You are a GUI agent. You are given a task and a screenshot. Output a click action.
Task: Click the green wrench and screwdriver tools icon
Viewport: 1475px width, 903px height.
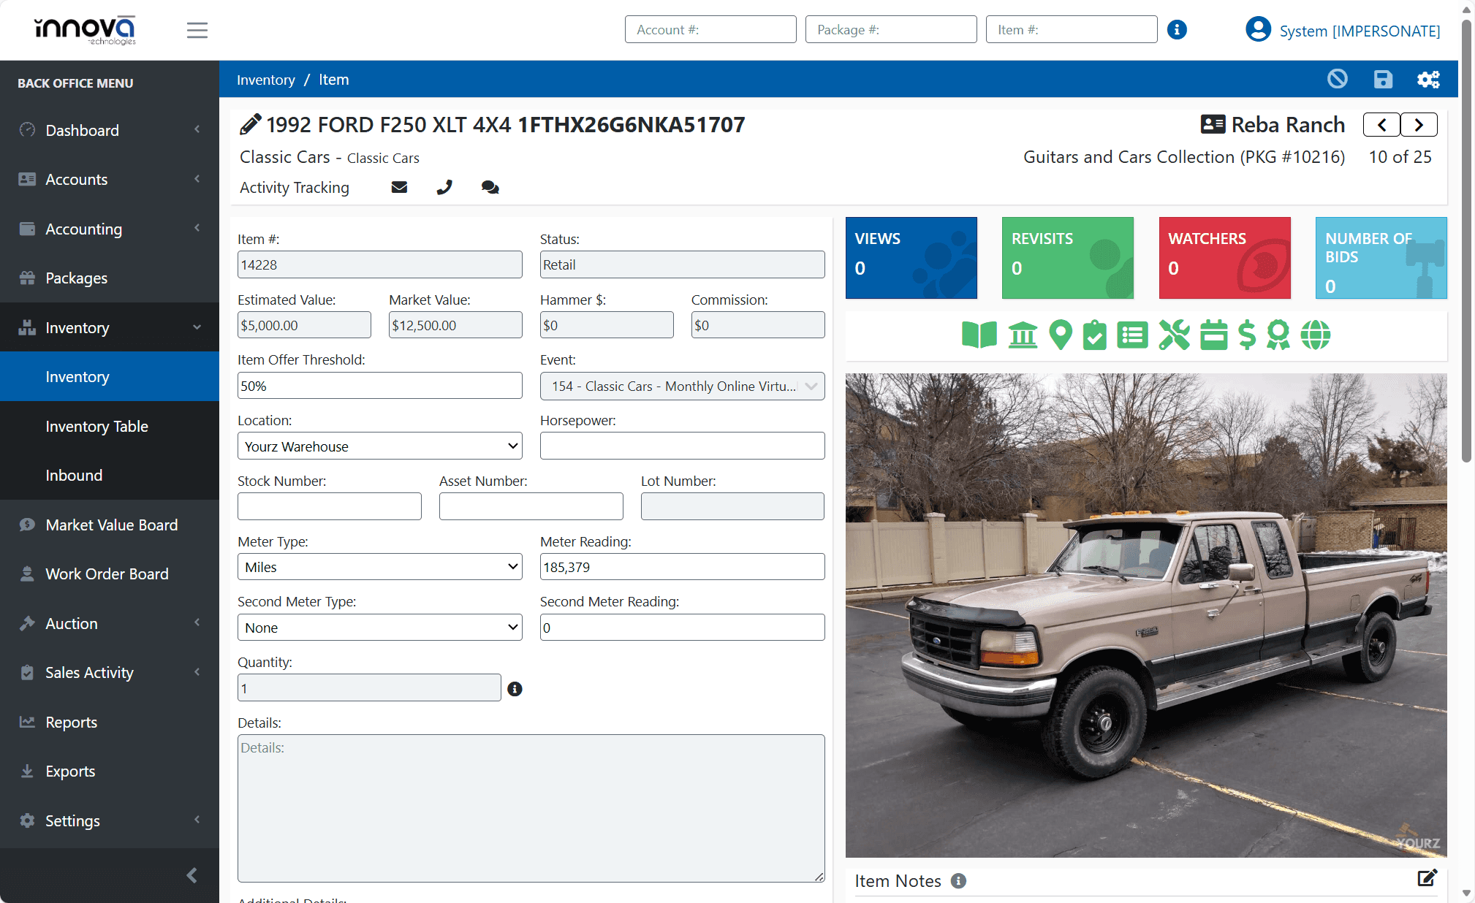1175,335
